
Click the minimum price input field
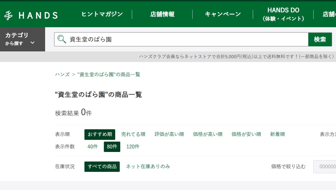[x=325, y=167]
